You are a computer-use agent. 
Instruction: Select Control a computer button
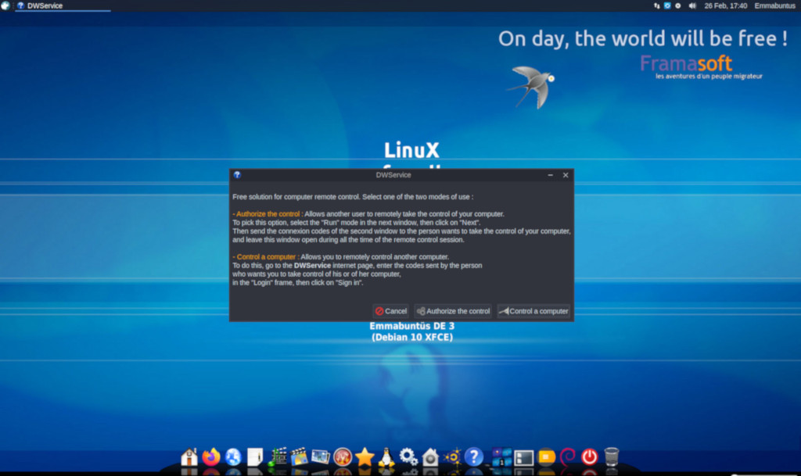click(533, 311)
